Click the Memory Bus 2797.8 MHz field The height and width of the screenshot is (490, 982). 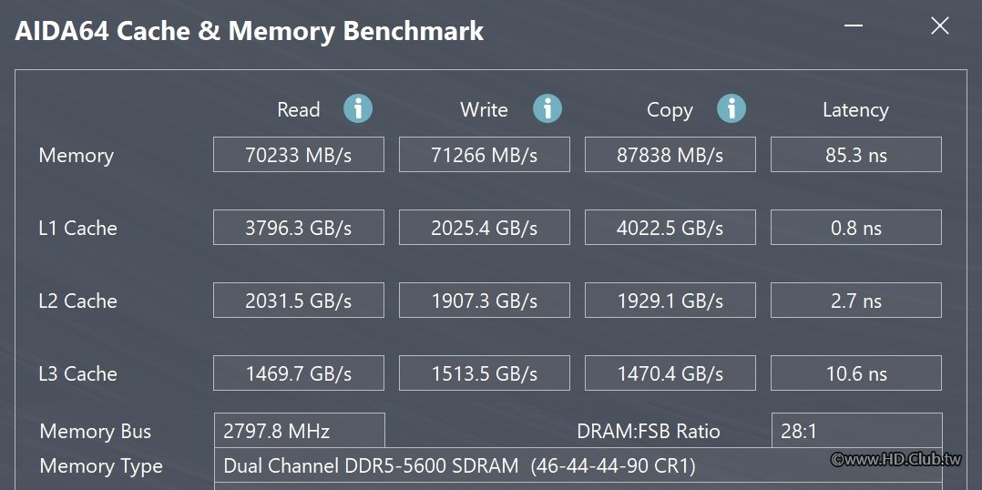[300, 431]
